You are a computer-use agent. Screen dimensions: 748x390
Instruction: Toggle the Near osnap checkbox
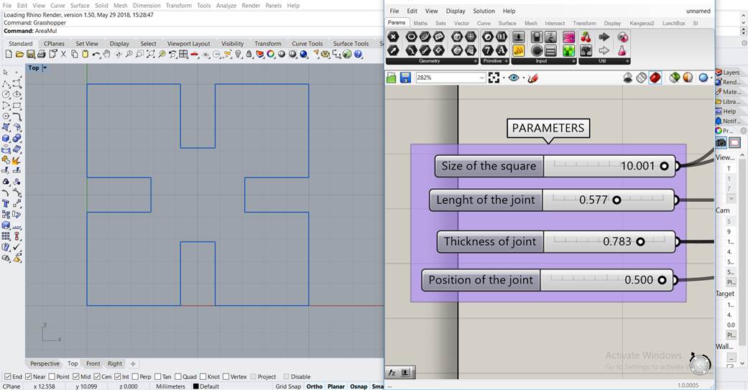(x=29, y=376)
